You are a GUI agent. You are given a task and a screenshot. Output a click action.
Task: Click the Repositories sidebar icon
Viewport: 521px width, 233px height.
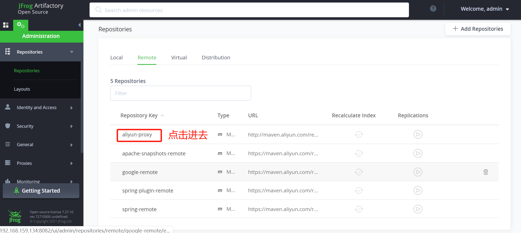8,51
